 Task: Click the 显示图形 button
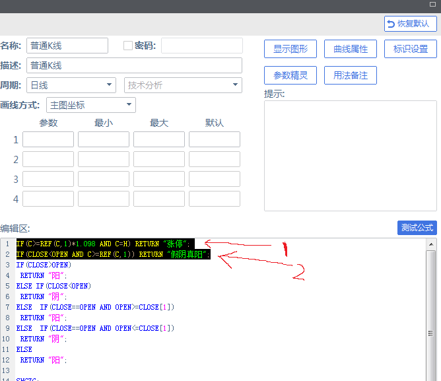(x=290, y=49)
